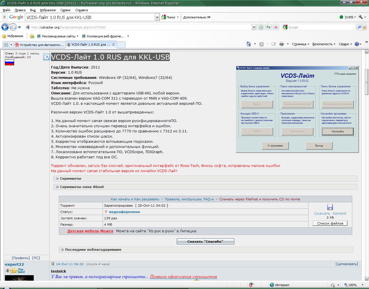
Task: Expand the Последние поблагодарившие section
Action: 91,250
